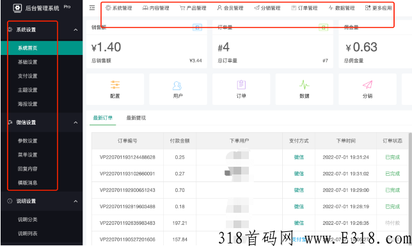Screen dimensions: 412x246
Task: Switch to the 最新提现 tab
Action: [136, 118]
